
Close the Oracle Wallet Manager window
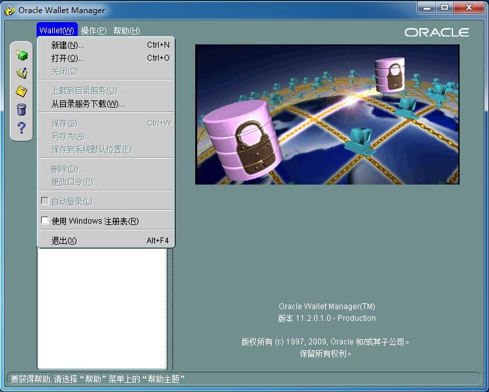[469, 7]
